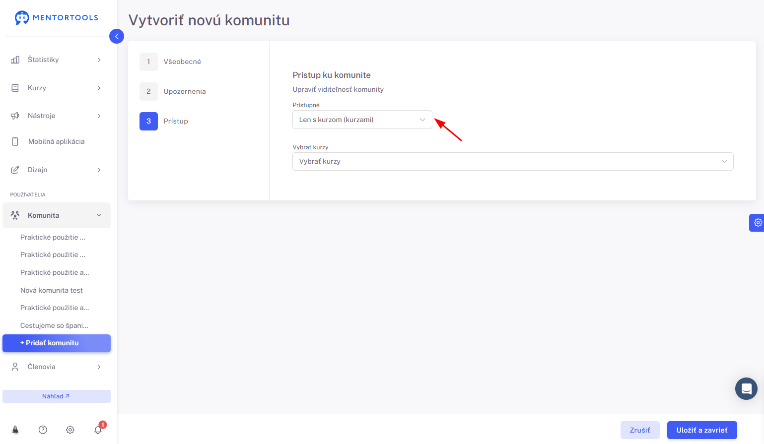Open the chat support bubble icon

[746, 389]
